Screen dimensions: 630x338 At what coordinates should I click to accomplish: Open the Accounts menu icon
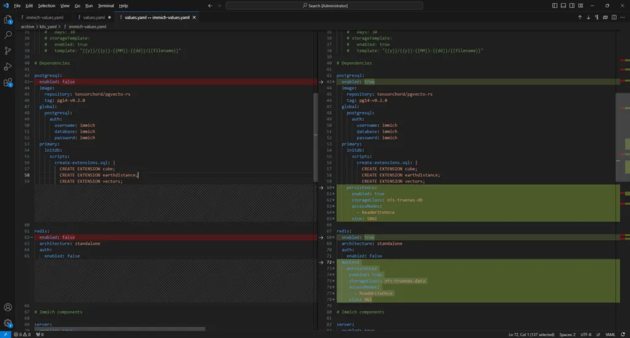[x=8, y=307]
